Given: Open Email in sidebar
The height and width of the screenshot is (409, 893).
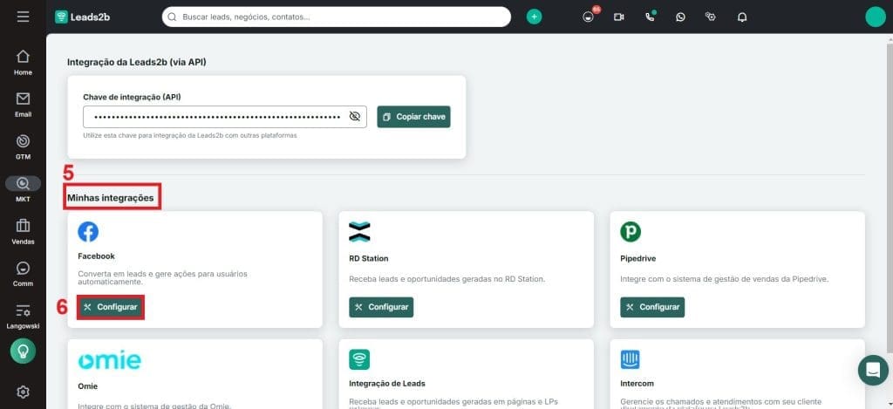Looking at the screenshot, I should click(x=23, y=105).
